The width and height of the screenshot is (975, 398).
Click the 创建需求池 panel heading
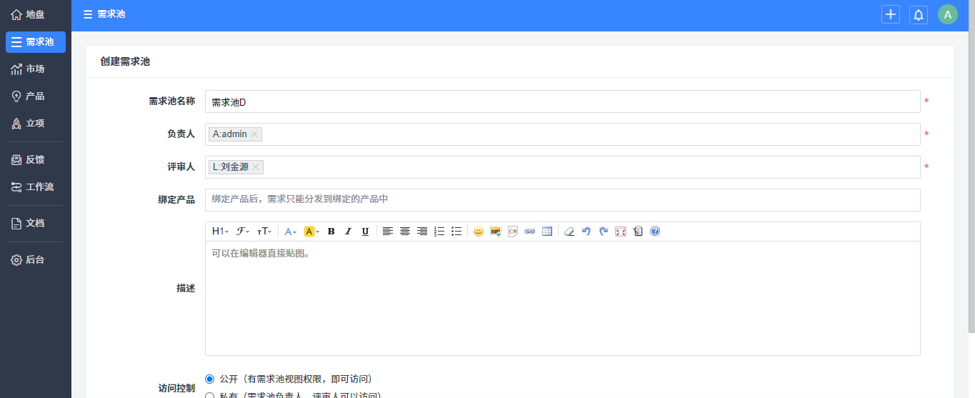click(125, 62)
